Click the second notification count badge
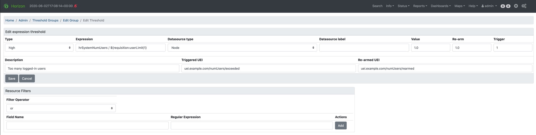The image size is (536, 135). click(508, 6)
